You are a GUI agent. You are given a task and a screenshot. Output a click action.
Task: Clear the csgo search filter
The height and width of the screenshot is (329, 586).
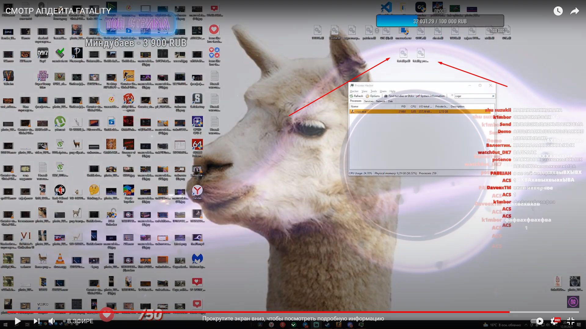pyautogui.click(x=493, y=96)
